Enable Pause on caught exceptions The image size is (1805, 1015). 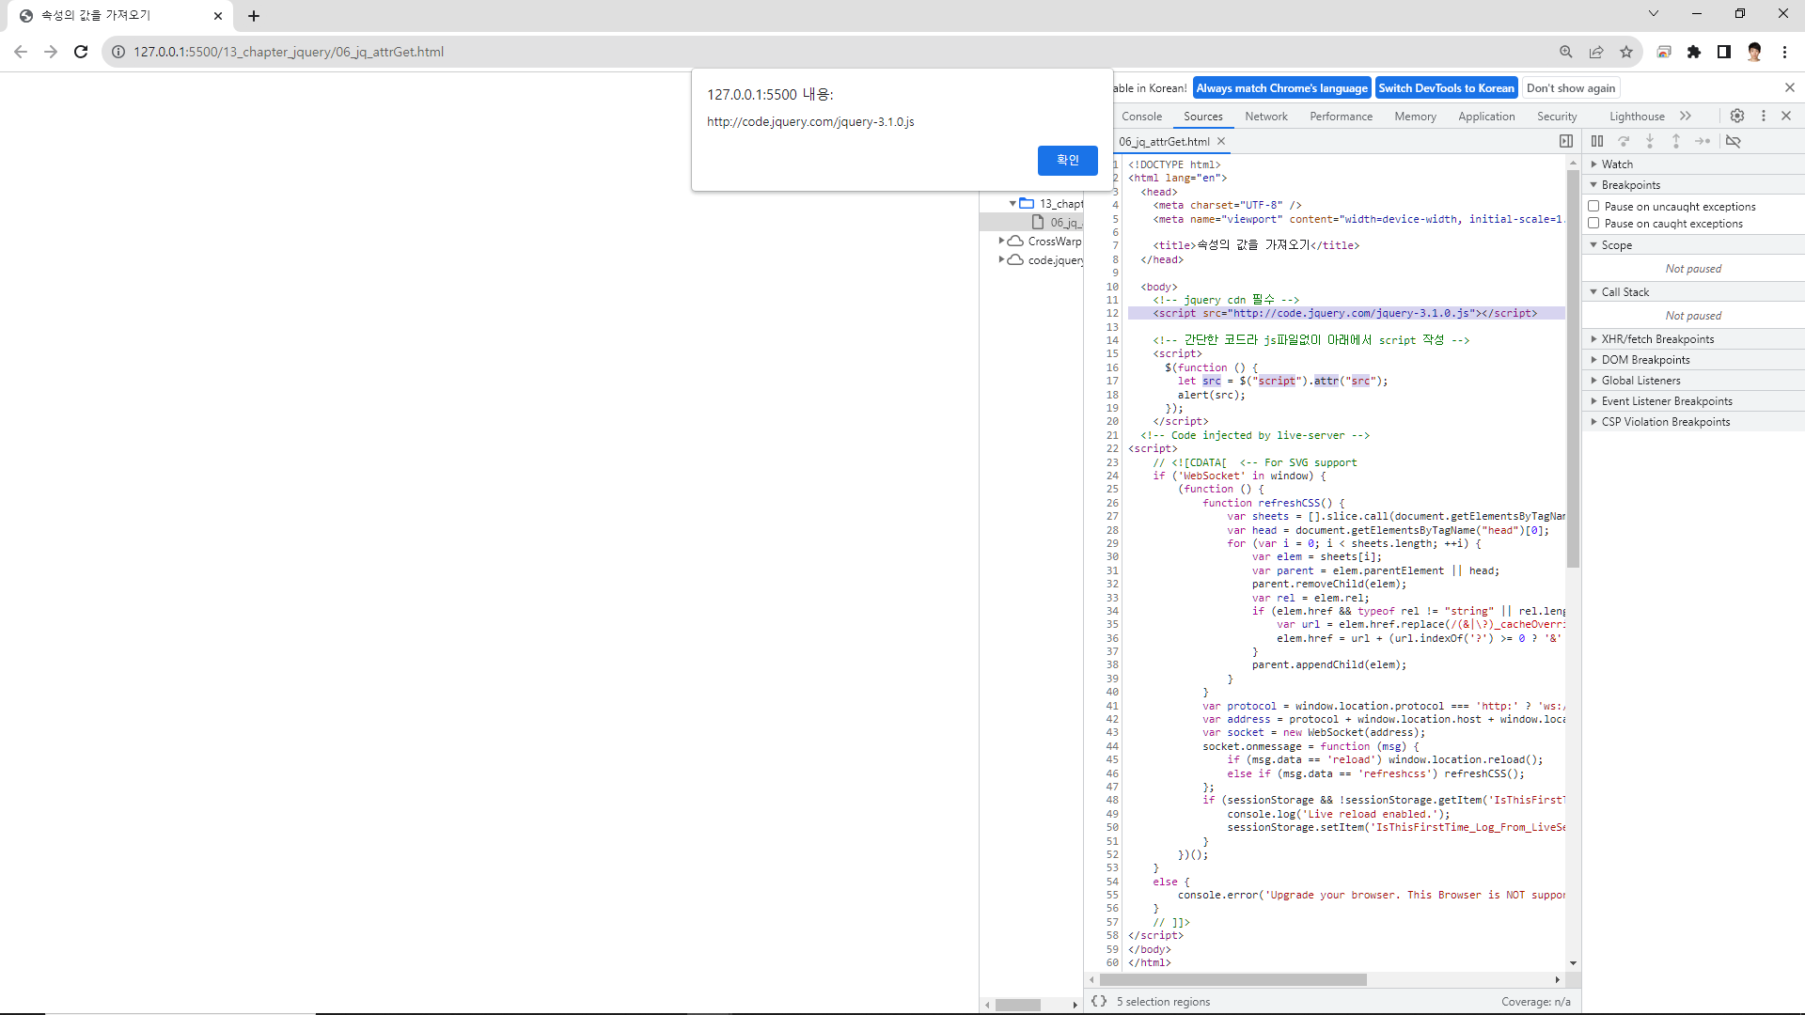point(1593,224)
